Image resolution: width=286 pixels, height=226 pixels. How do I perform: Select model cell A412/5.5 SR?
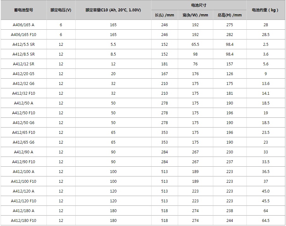23,45
